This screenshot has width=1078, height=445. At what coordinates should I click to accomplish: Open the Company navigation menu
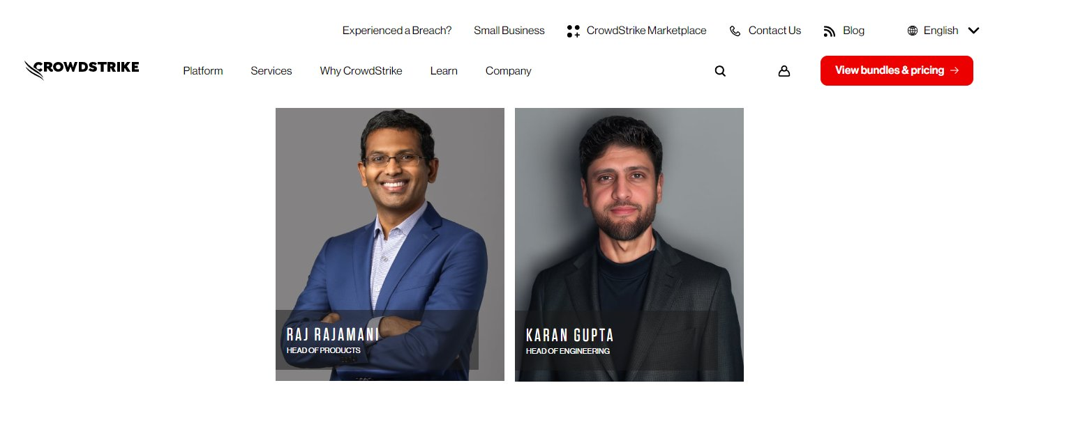coord(508,71)
